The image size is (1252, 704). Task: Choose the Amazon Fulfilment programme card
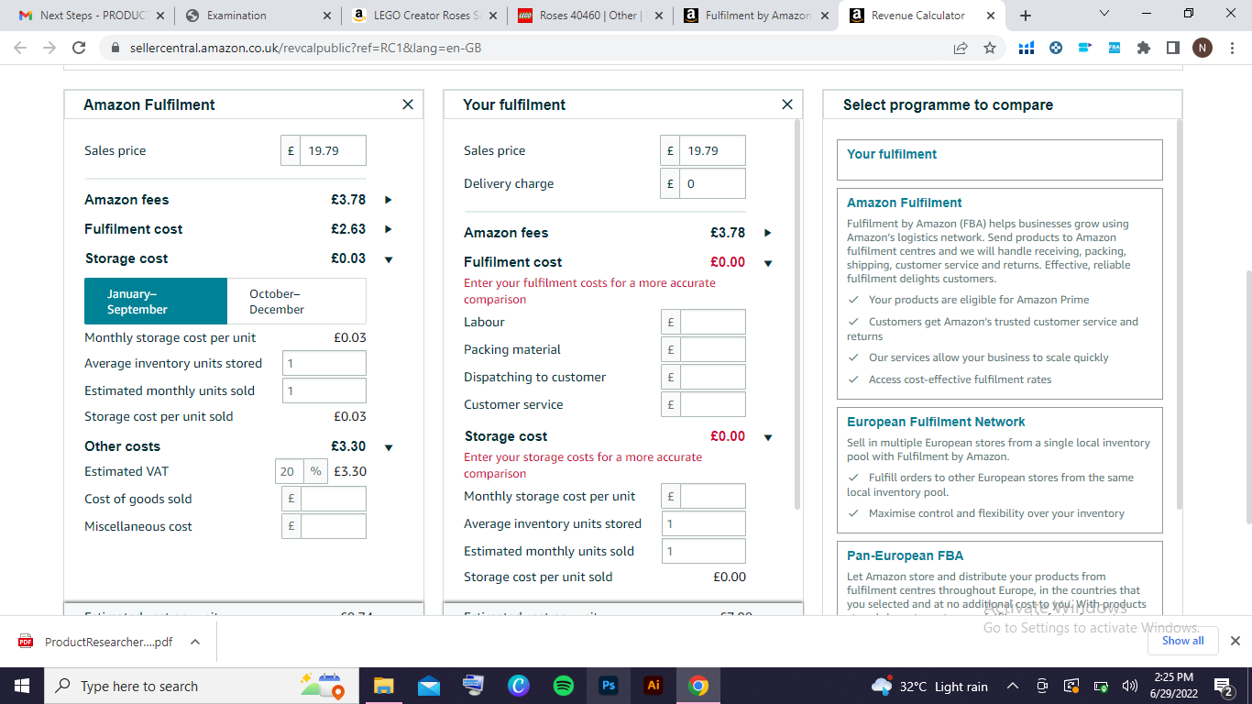pyautogui.click(x=999, y=293)
